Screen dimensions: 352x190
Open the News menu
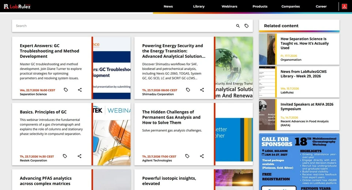click(168, 6)
